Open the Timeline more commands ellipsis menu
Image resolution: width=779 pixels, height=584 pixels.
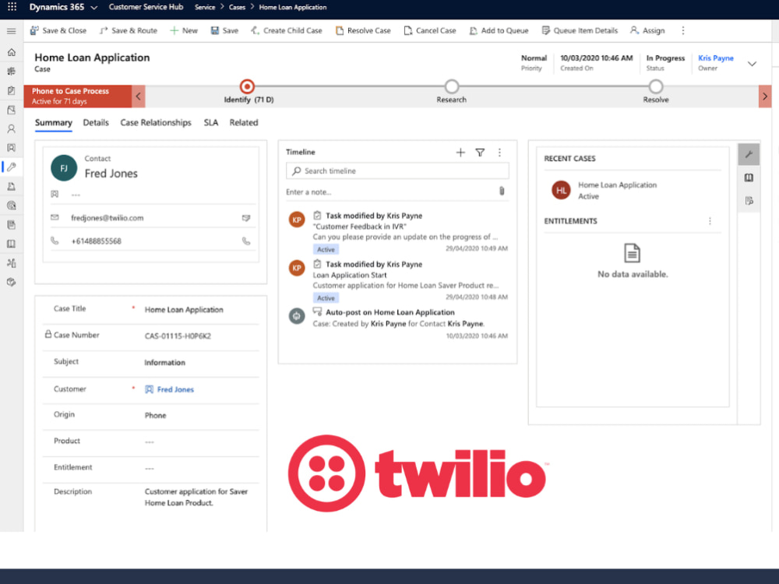(499, 153)
